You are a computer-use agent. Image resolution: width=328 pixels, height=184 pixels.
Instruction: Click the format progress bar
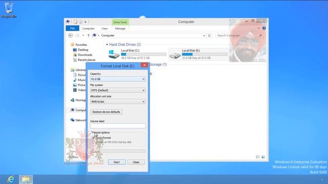coord(118,151)
